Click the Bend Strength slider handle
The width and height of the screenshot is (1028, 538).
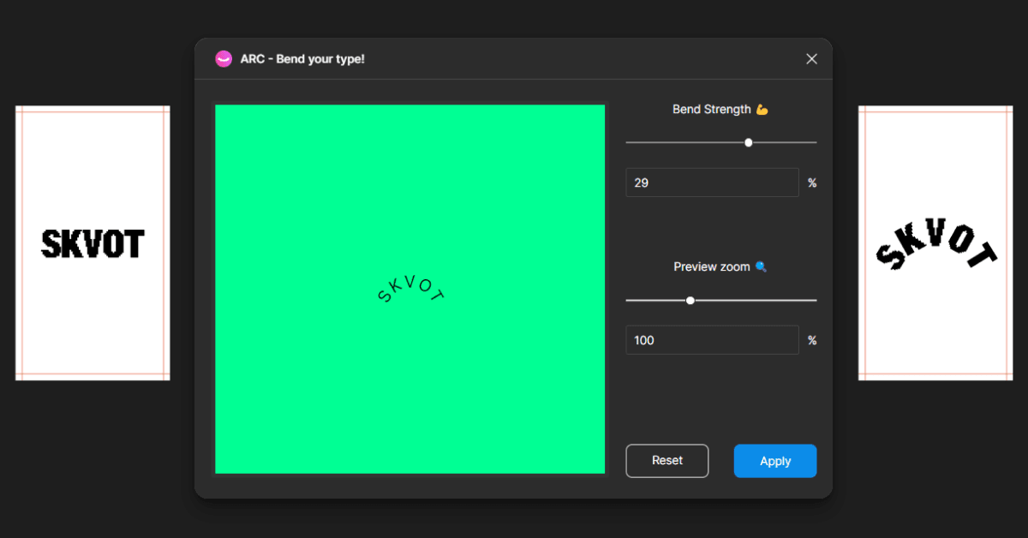(x=749, y=142)
